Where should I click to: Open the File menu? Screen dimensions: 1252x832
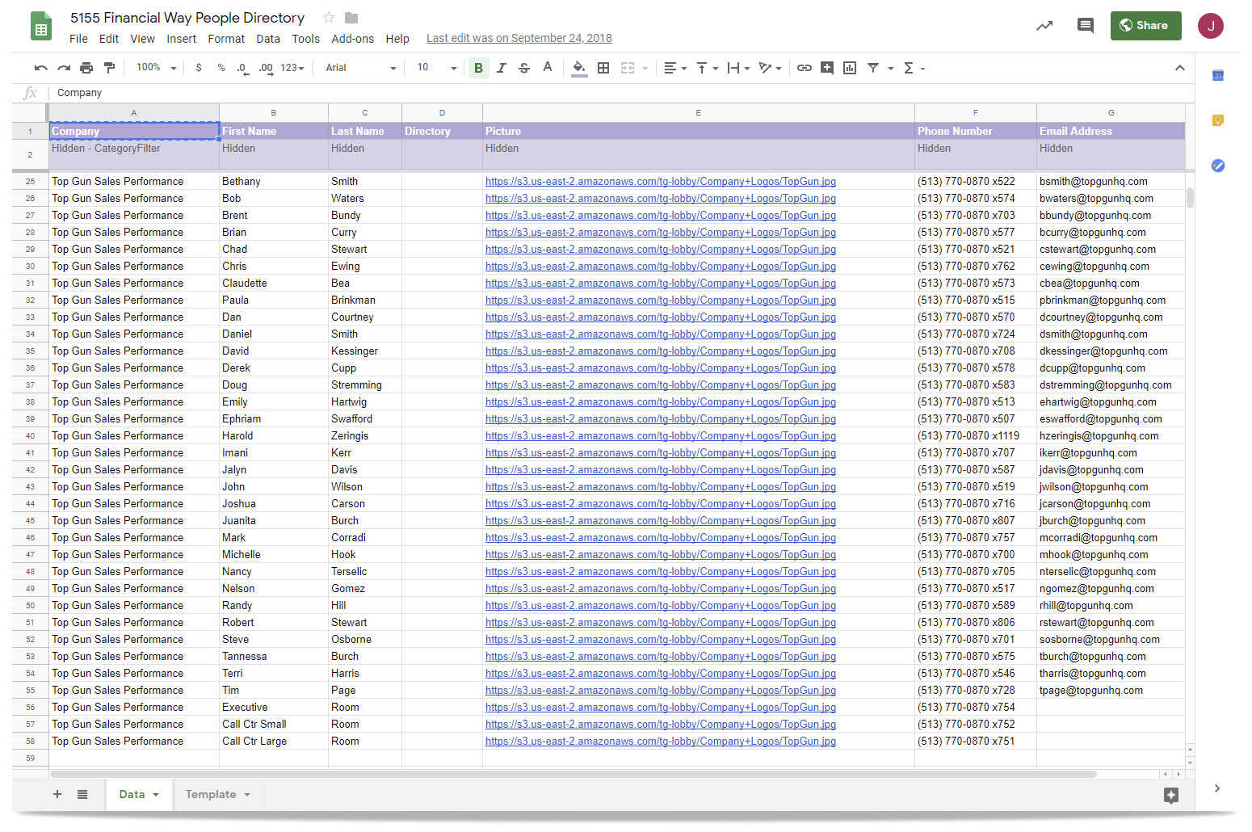78,39
